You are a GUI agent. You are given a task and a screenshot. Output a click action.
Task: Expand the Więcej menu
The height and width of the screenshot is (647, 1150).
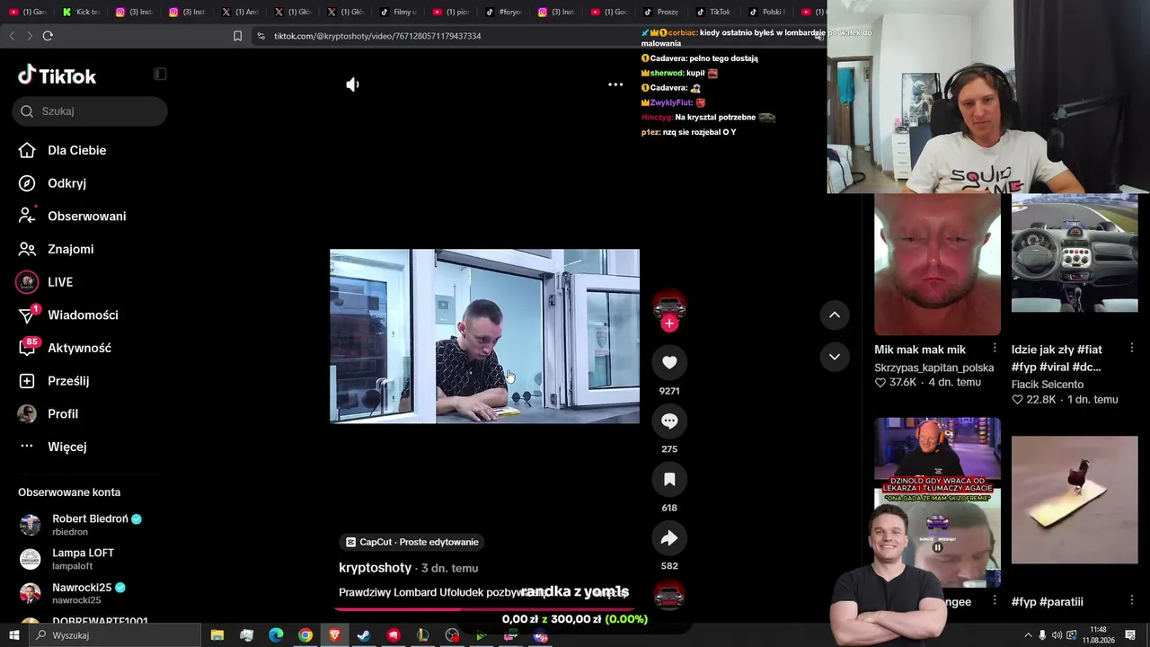(x=54, y=447)
